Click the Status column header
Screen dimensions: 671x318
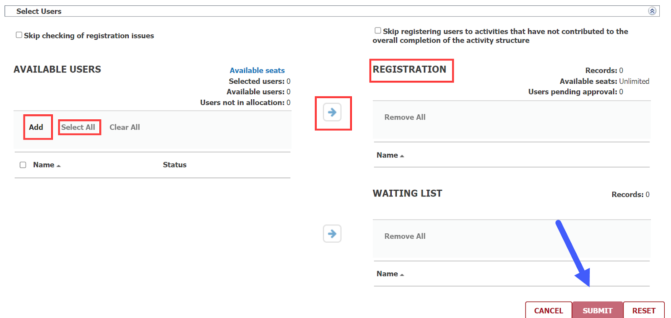(174, 165)
